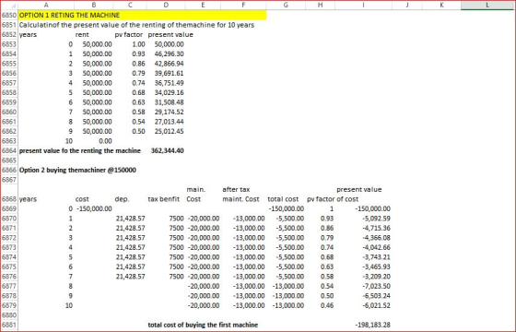Viewport: 516px width, 332px height.
Task: Select present value cell -4,715.36
Action: click(x=376, y=228)
